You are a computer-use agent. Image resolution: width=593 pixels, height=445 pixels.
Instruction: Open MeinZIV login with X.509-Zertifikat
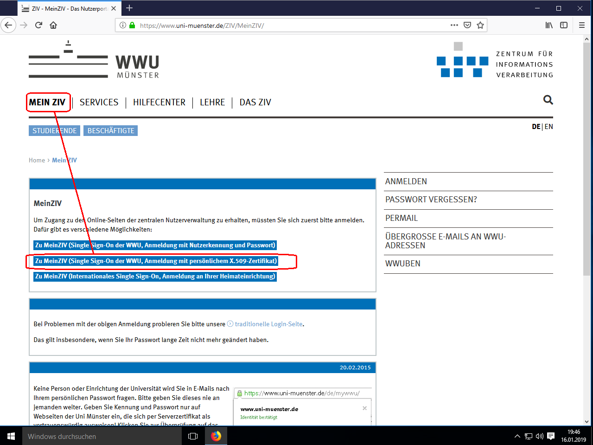(x=156, y=261)
